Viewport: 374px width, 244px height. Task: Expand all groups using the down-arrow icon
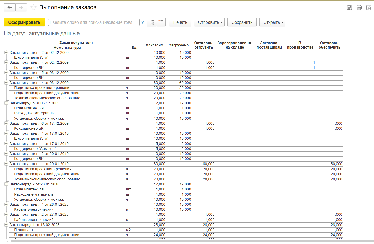pyautogui.click(x=152, y=22)
